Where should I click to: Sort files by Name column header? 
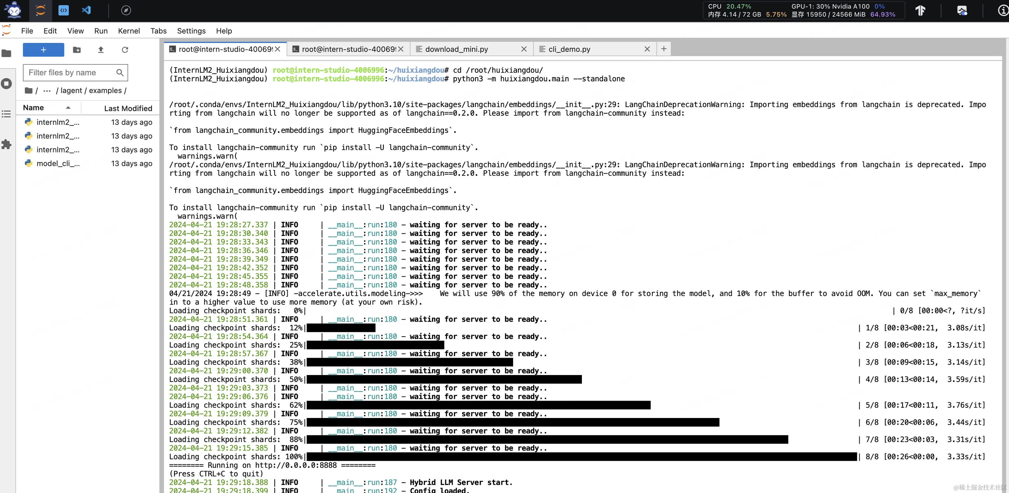click(x=34, y=108)
